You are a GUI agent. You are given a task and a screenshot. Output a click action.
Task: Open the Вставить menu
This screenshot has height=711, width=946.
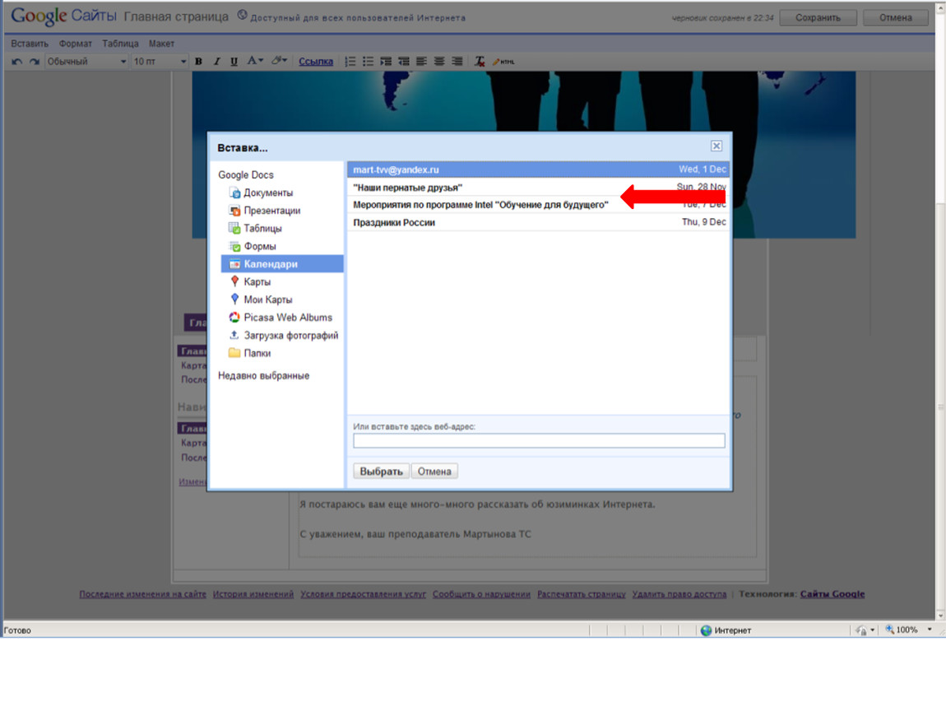[30, 44]
